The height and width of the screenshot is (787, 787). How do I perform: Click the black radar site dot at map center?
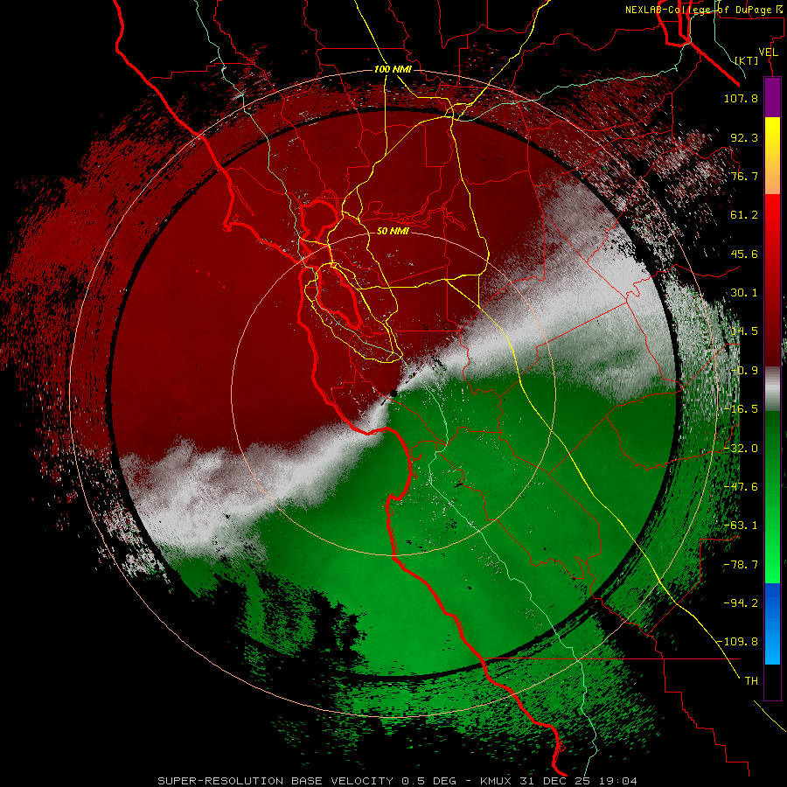394,394
